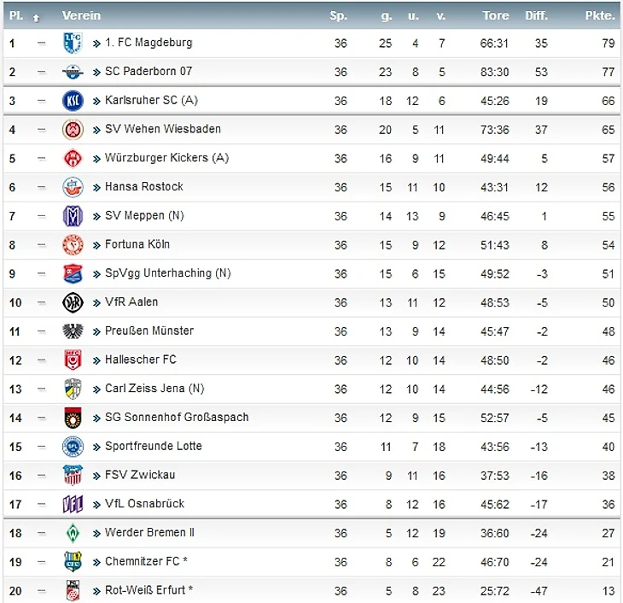This screenshot has height=603, width=623.
Task: Sort table by the position arrow header
Action: point(36,16)
